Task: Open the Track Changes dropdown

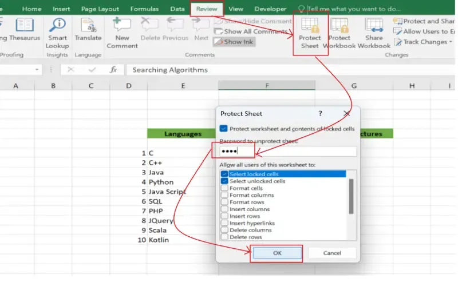Action: [423, 42]
